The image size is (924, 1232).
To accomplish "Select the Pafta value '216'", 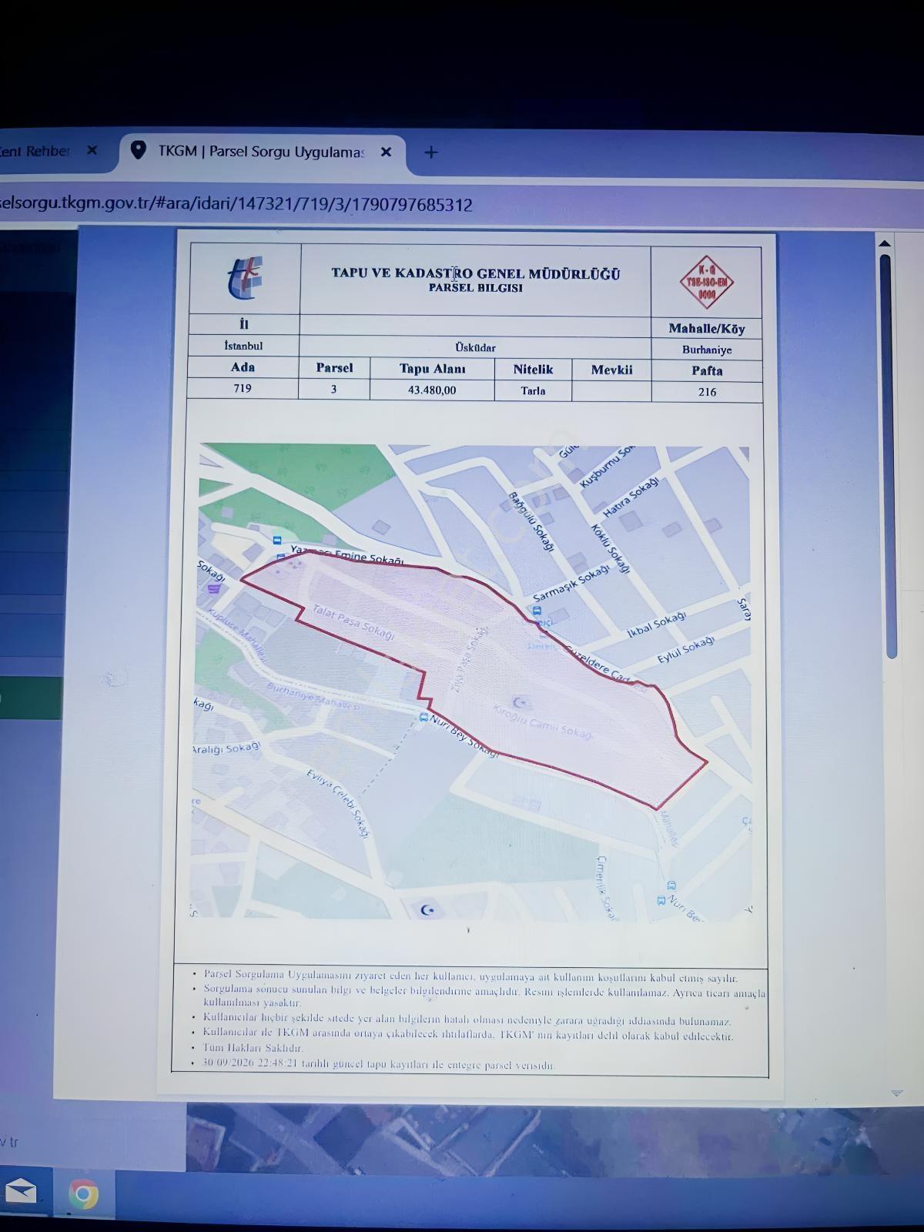I will 707,392.
